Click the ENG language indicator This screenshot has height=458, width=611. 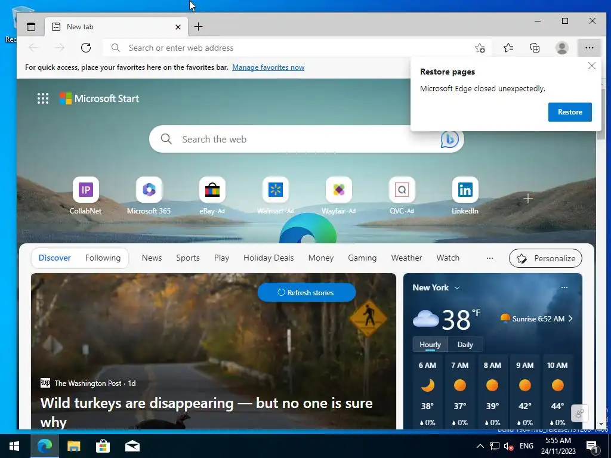pyautogui.click(x=526, y=446)
